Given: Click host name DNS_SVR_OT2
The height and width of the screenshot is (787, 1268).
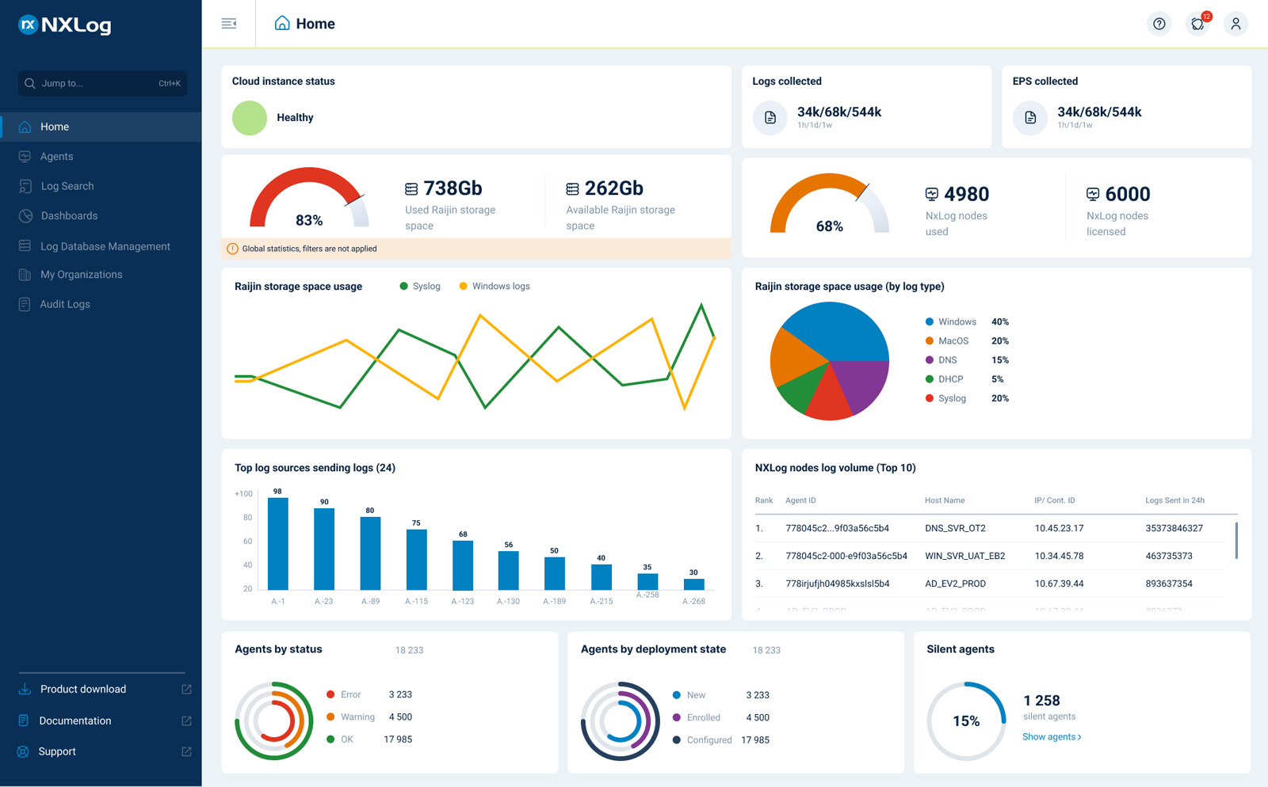Looking at the screenshot, I should (955, 528).
